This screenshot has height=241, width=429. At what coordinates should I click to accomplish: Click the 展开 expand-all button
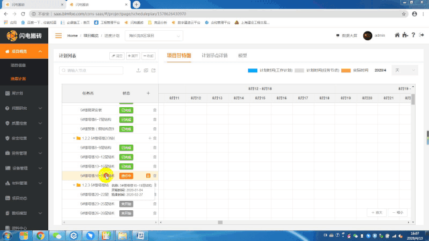click(x=133, y=56)
